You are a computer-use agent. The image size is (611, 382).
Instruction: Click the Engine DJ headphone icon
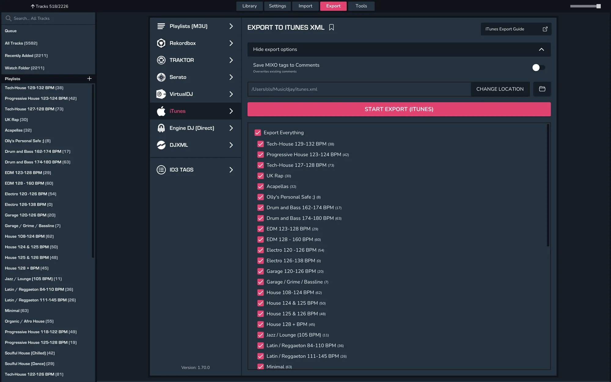coord(161,128)
